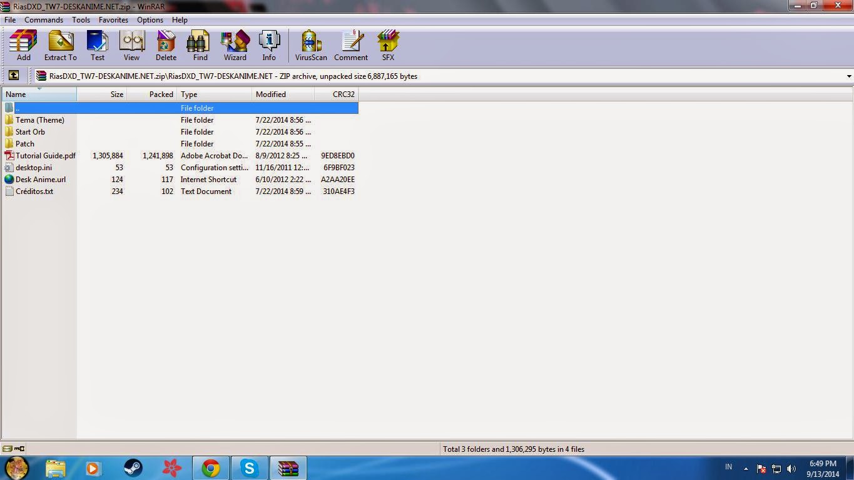Screen dimensions: 854x480
Task: Click the Tema (Theme) folder icon
Action: [x=9, y=120]
